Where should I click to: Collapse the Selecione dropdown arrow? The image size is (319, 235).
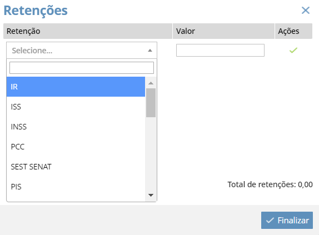150,51
